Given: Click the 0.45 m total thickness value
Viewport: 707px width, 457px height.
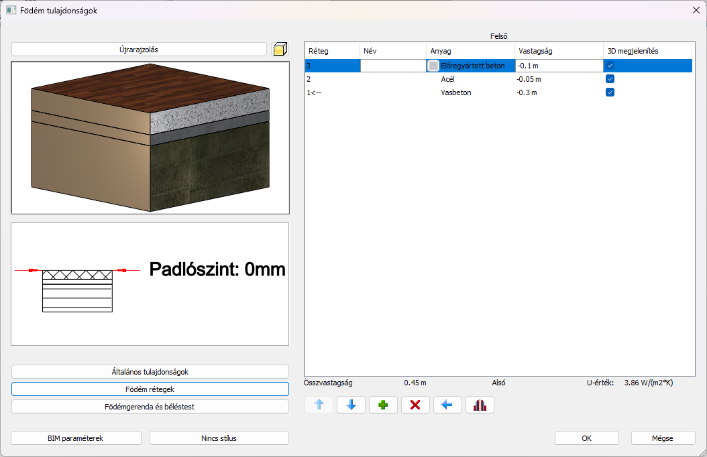Looking at the screenshot, I should click(415, 383).
